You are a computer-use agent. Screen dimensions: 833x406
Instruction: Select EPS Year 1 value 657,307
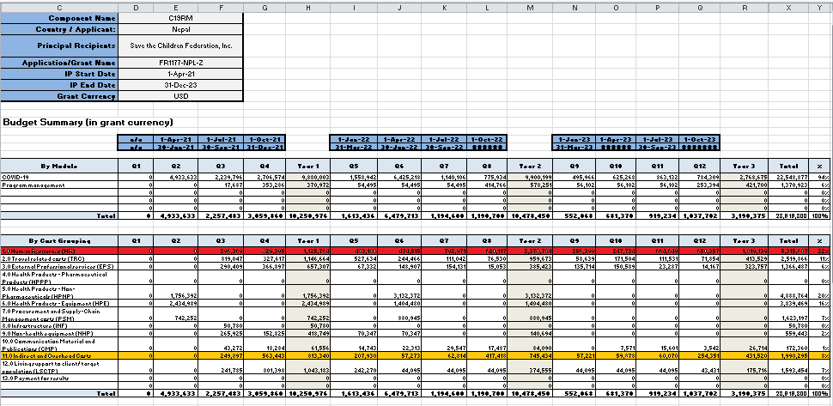308,266
